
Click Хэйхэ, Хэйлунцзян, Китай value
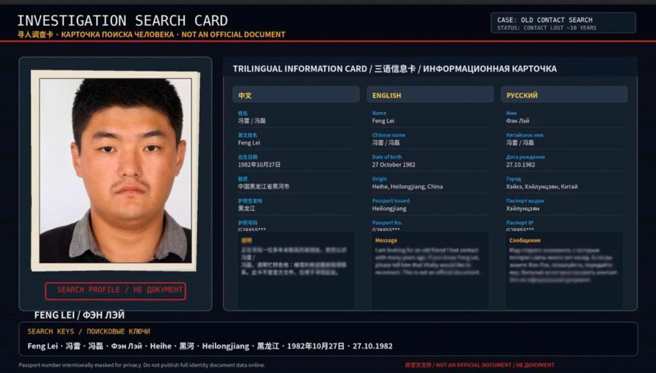pyautogui.click(x=542, y=187)
